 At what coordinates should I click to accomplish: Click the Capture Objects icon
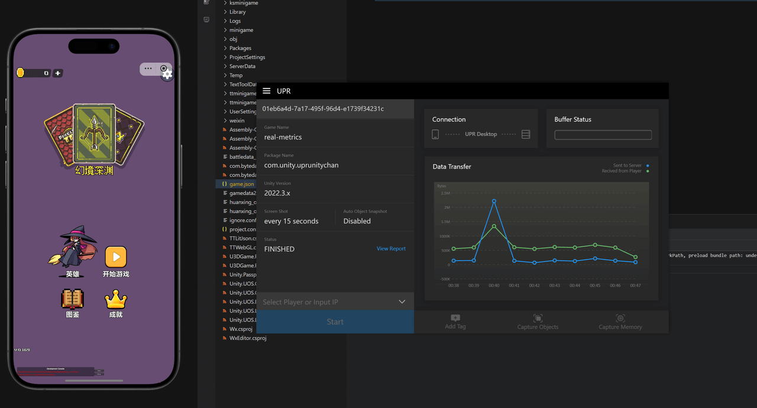(538, 318)
